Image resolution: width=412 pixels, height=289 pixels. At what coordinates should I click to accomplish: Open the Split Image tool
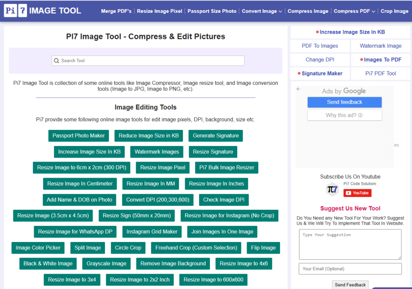coord(87,248)
